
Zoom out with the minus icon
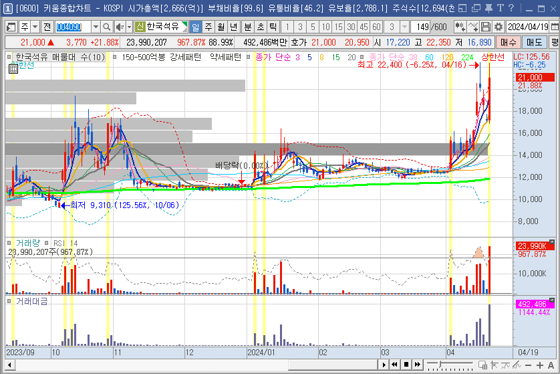[528, 365]
